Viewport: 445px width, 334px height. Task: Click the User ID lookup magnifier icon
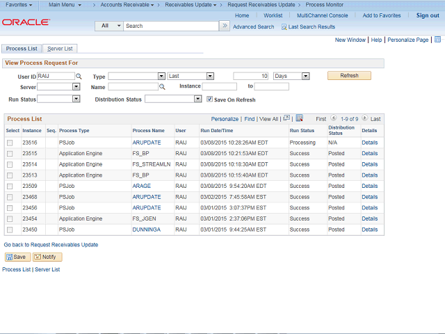(79, 76)
